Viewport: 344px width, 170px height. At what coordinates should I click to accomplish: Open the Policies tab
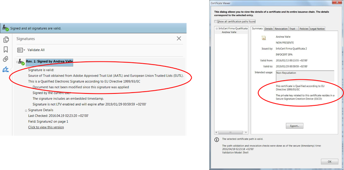click(x=304, y=29)
